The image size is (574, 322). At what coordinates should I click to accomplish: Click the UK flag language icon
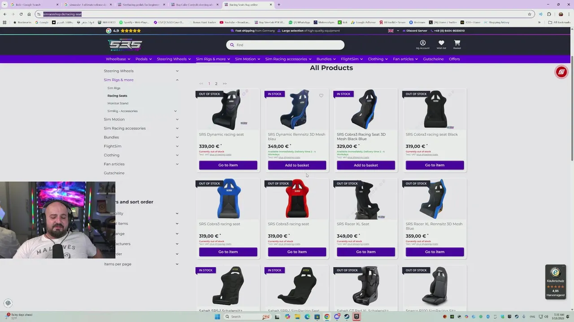[x=391, y=30]
